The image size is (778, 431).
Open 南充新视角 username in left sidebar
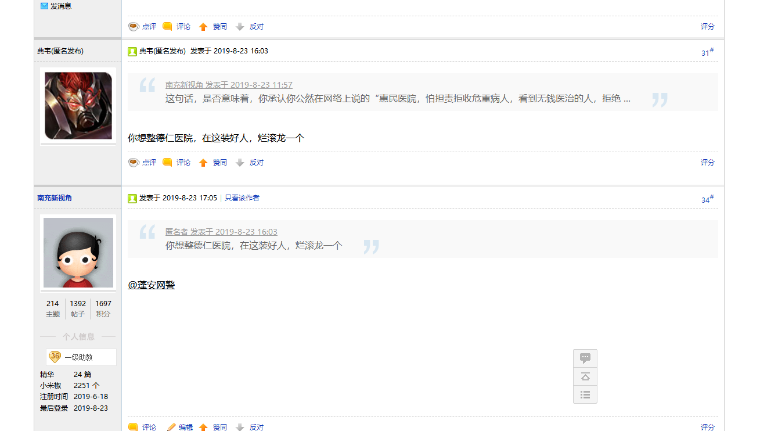coord(55,198)
